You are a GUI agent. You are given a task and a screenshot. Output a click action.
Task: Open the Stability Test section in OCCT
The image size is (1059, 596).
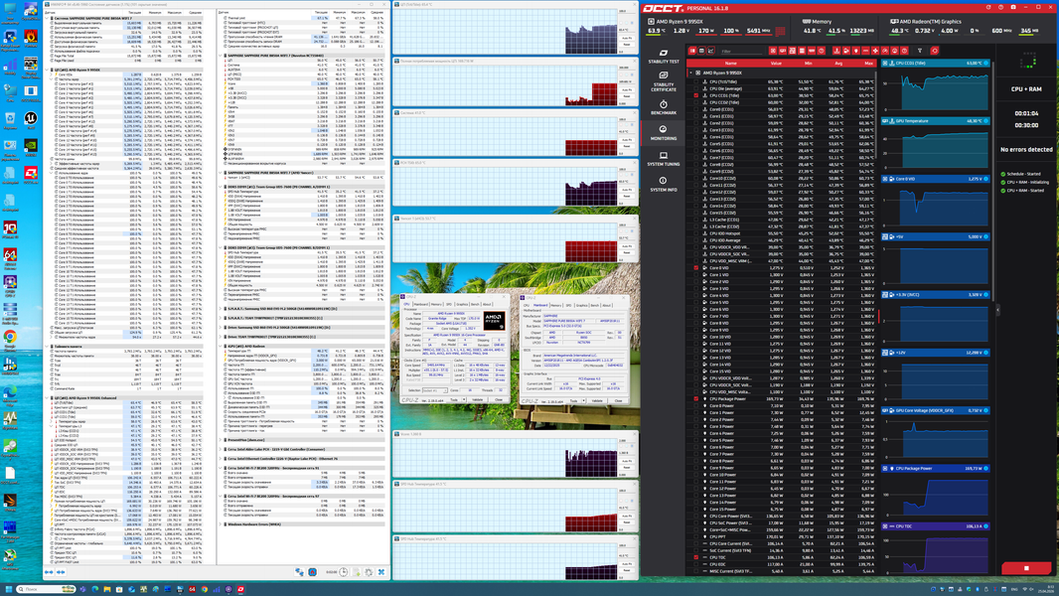point(664,56)
